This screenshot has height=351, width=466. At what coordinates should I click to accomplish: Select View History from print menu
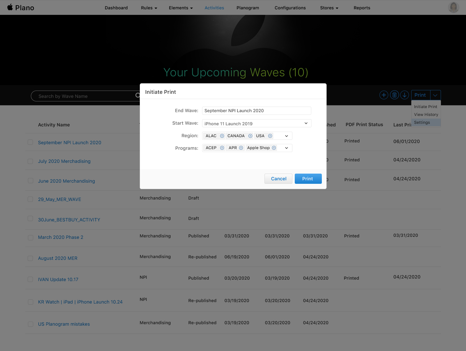click(x=426, y=114)
